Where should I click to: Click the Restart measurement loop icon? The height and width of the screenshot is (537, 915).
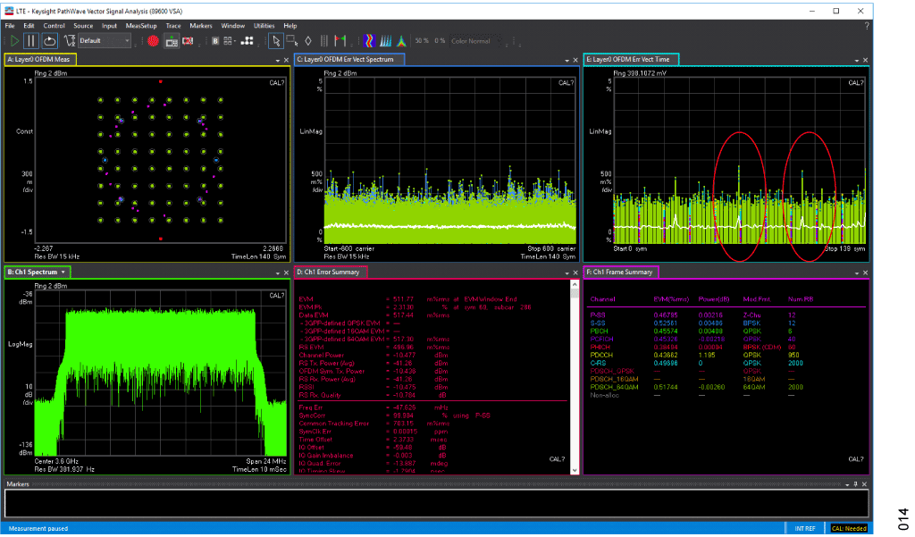tap(49, 40)
